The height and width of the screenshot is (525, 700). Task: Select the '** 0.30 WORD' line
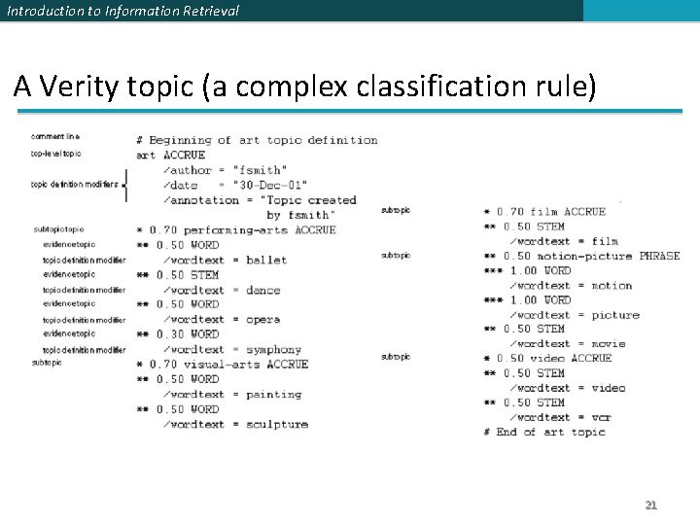[x=178, y=333]
